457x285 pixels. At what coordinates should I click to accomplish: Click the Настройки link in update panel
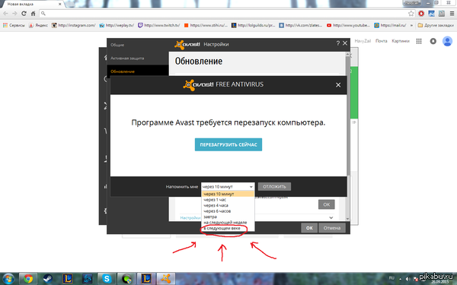pos(190,217)
